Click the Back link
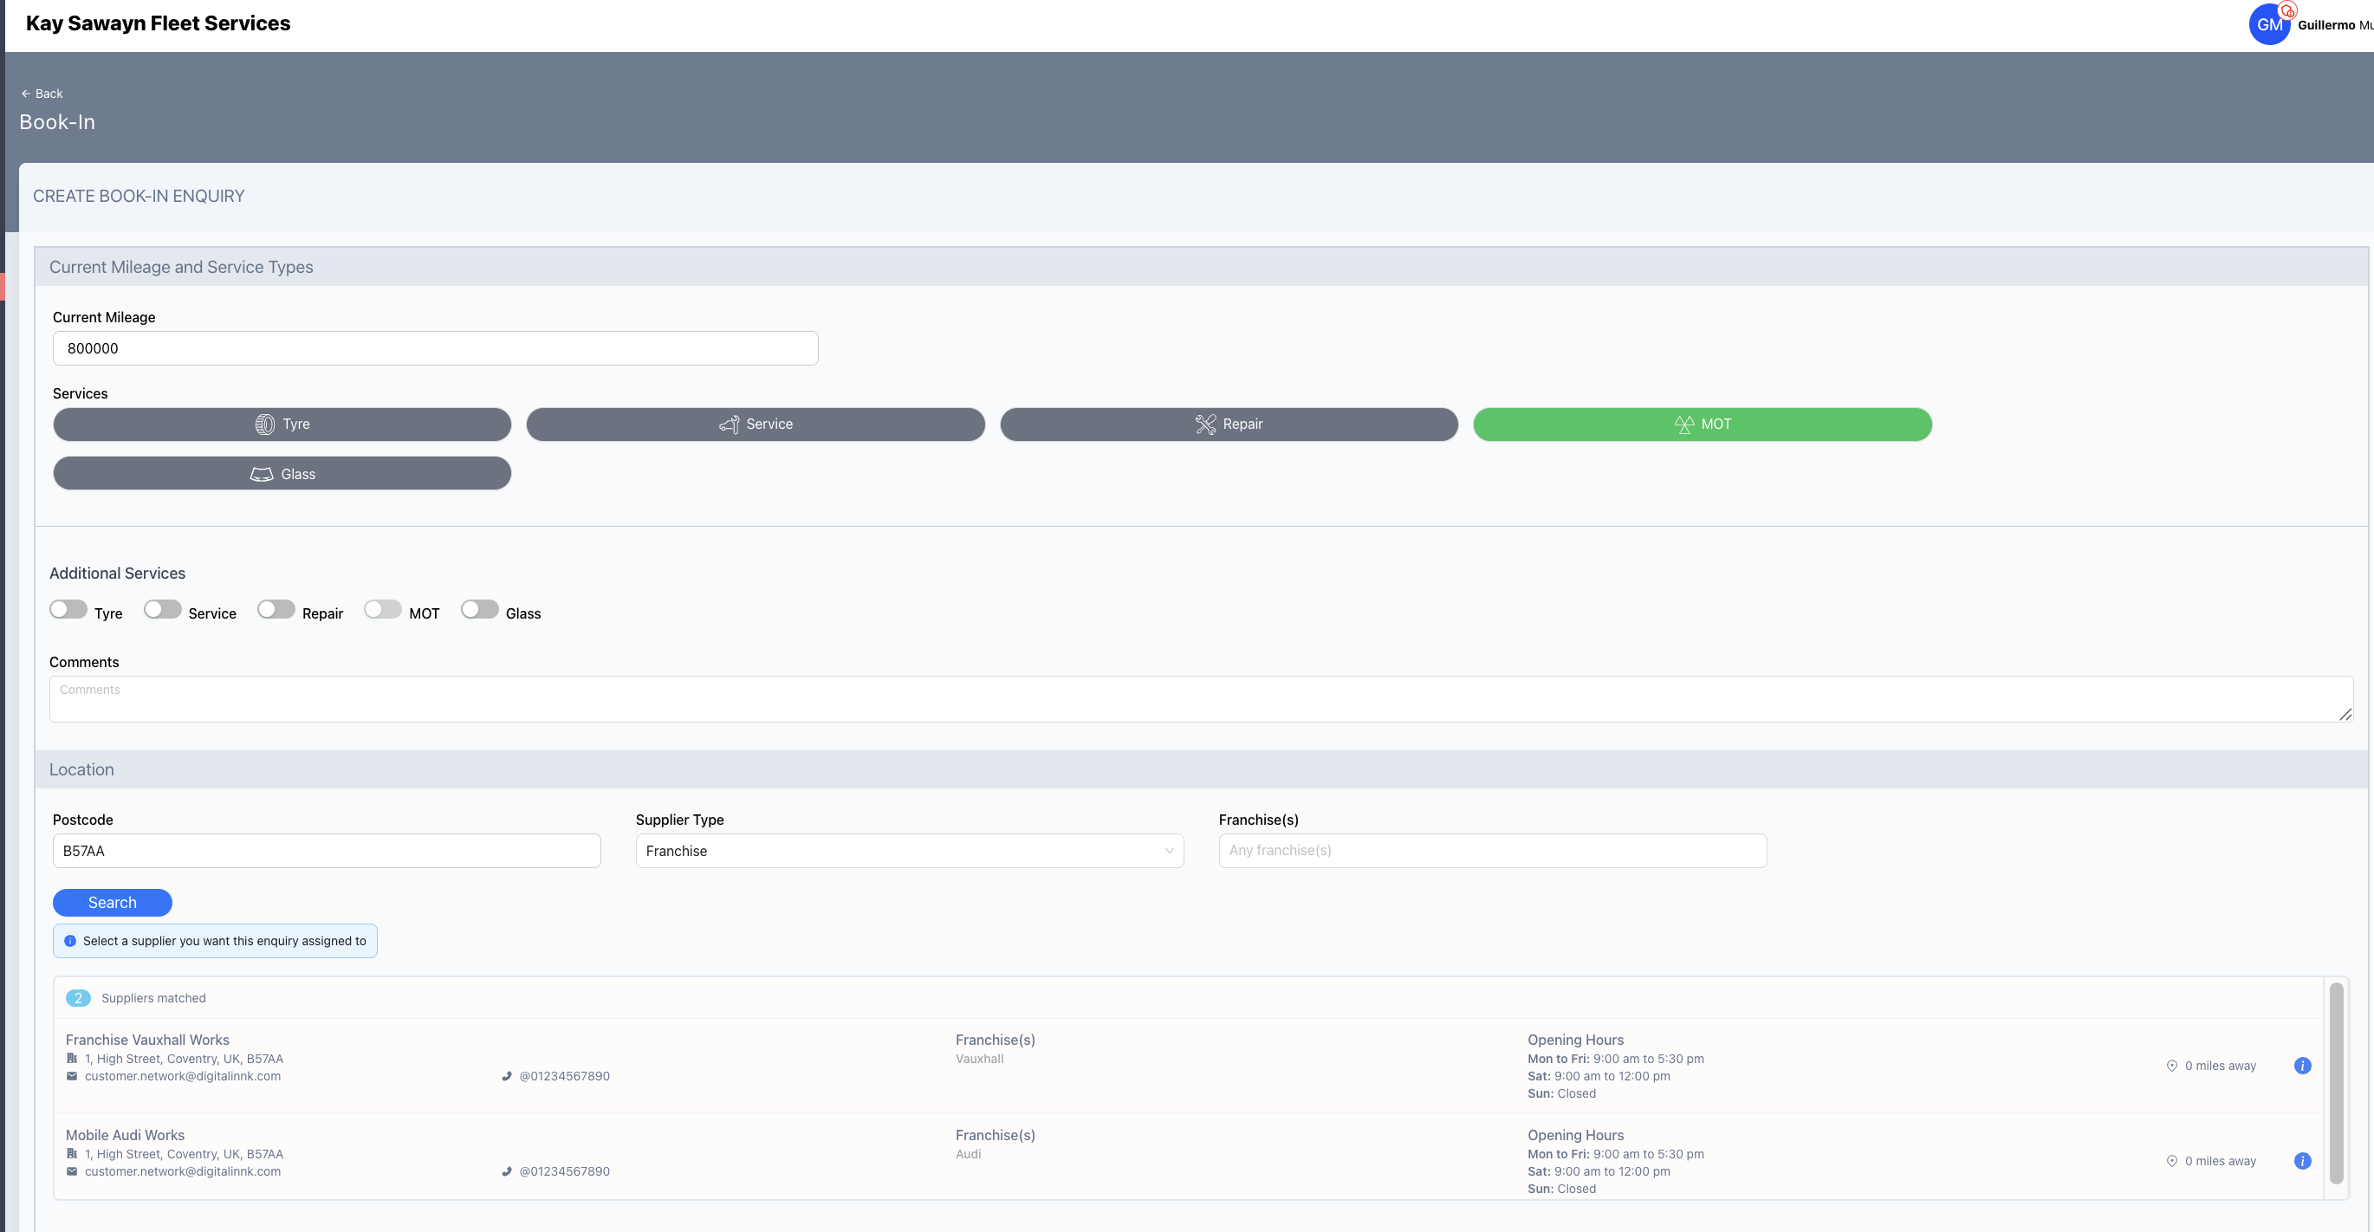The height and width of the screenshot is (1232, 2374). click(42, 93)
